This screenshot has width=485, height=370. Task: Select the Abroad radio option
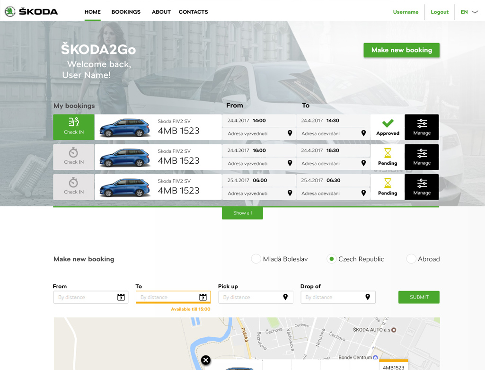[x=411, y=259]
